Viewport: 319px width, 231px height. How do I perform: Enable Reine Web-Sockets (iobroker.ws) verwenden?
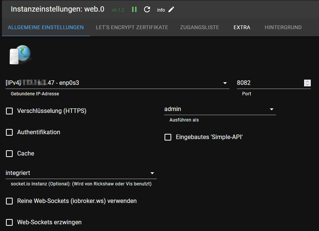click(x=9, y=201)
